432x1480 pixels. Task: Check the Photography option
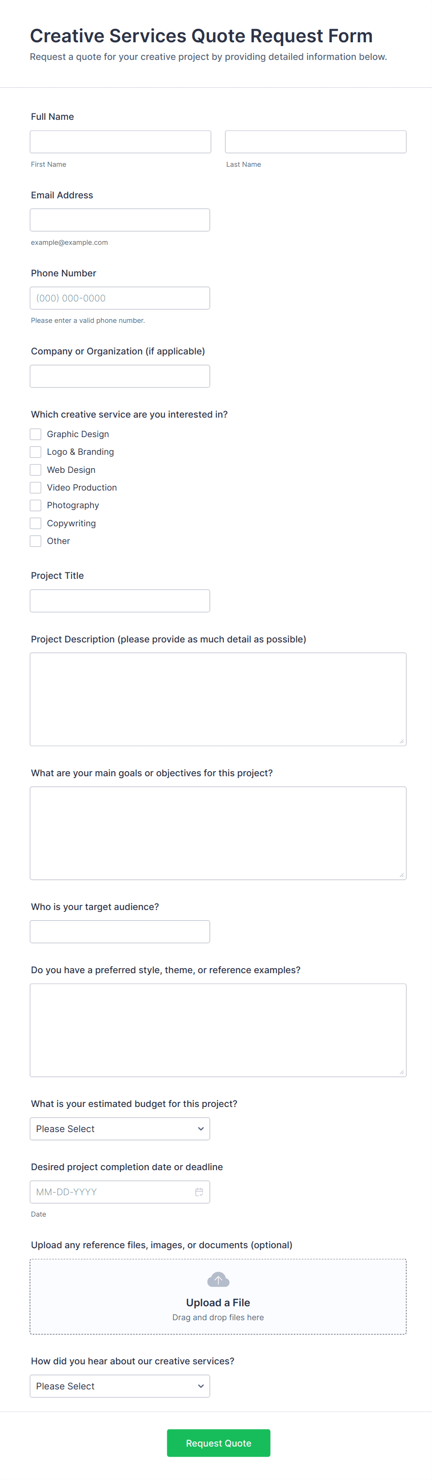[36, 505]
